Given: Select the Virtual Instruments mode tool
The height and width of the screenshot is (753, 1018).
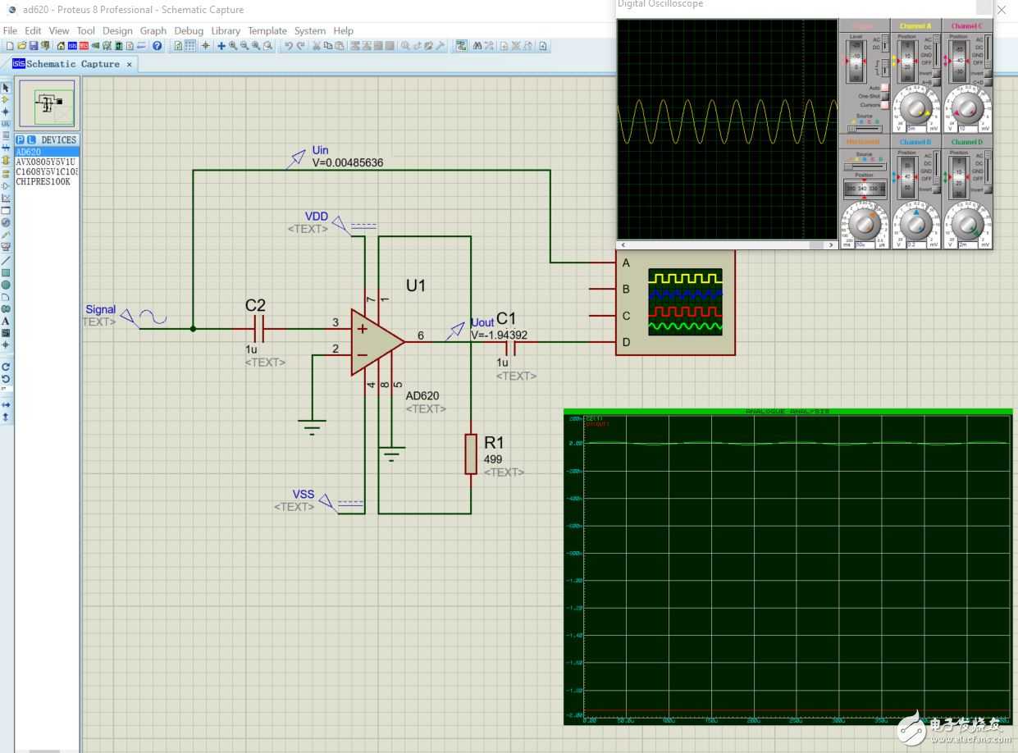Looking at the screenshot, I should 7,246.
